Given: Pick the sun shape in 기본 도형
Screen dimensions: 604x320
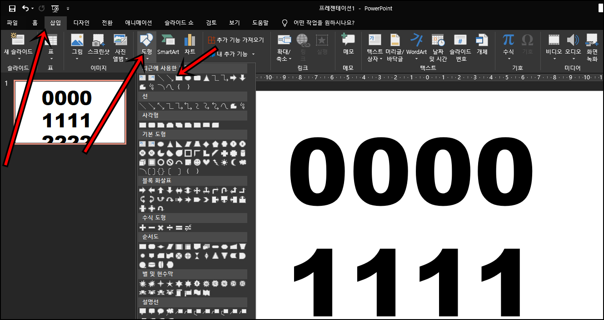Looking at the screenshot, I should coord(225,162).
